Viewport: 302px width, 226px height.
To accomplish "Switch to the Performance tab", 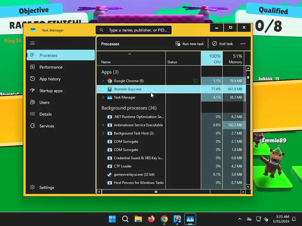I will click(61, 67).
